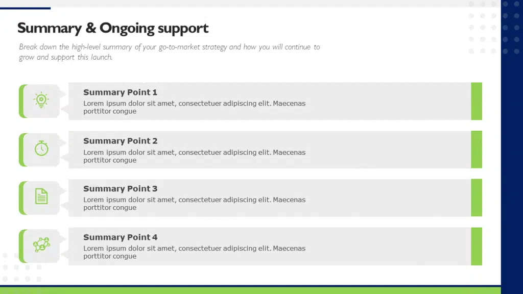523x294 pixels.
Task: Click the green end bar of Summary Point 3 row
Action: click(x=477, y=198)
